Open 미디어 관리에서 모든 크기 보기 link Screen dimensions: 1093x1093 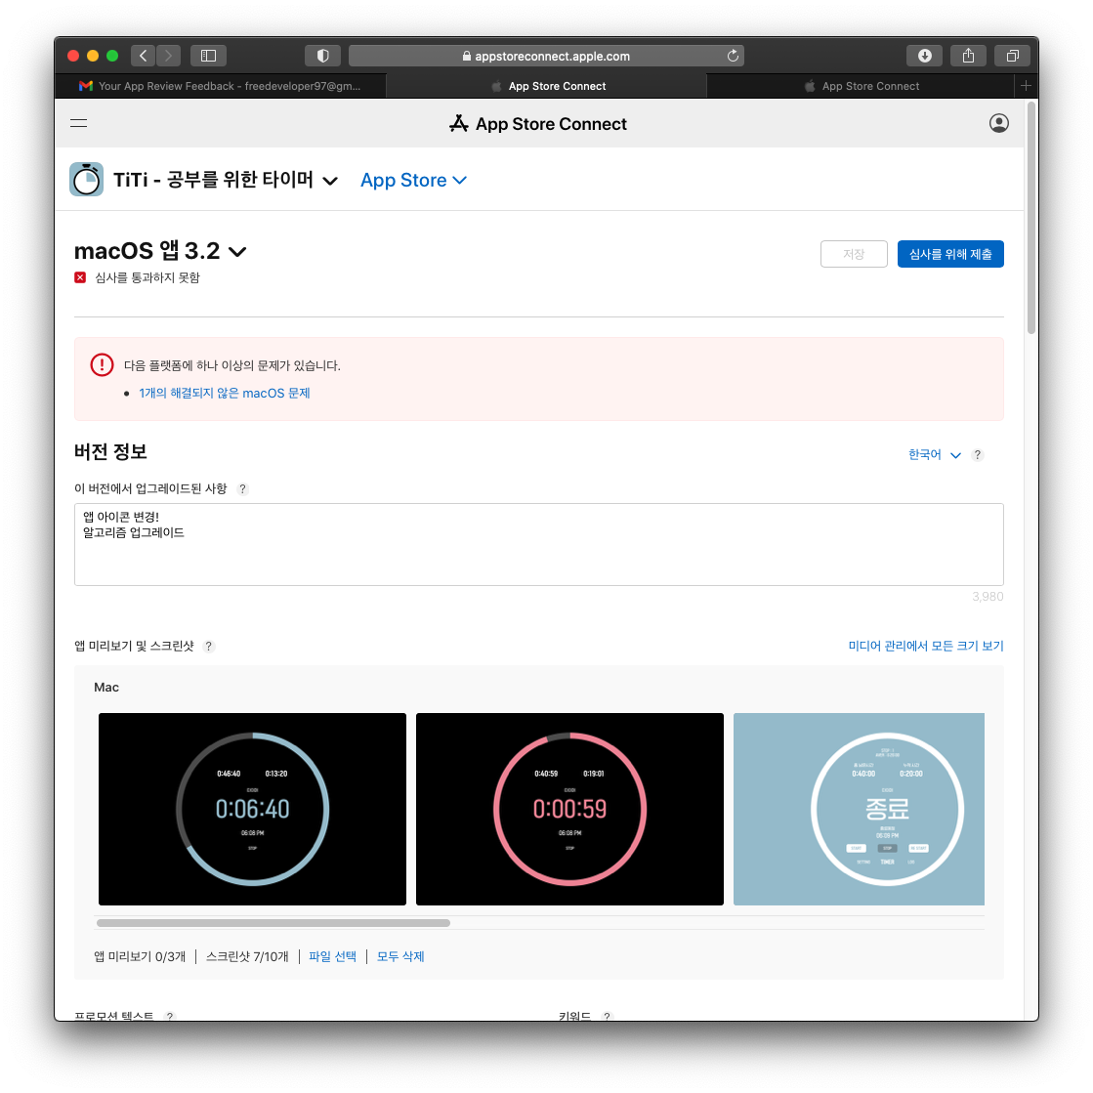tap(926, 646)
